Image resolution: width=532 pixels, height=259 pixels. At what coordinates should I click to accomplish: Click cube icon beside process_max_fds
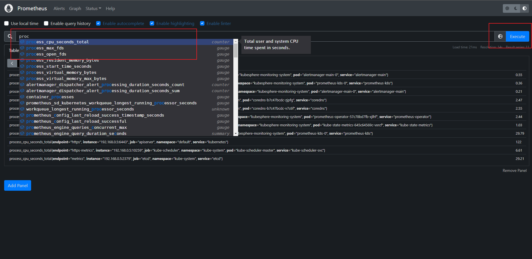(22, 48)
